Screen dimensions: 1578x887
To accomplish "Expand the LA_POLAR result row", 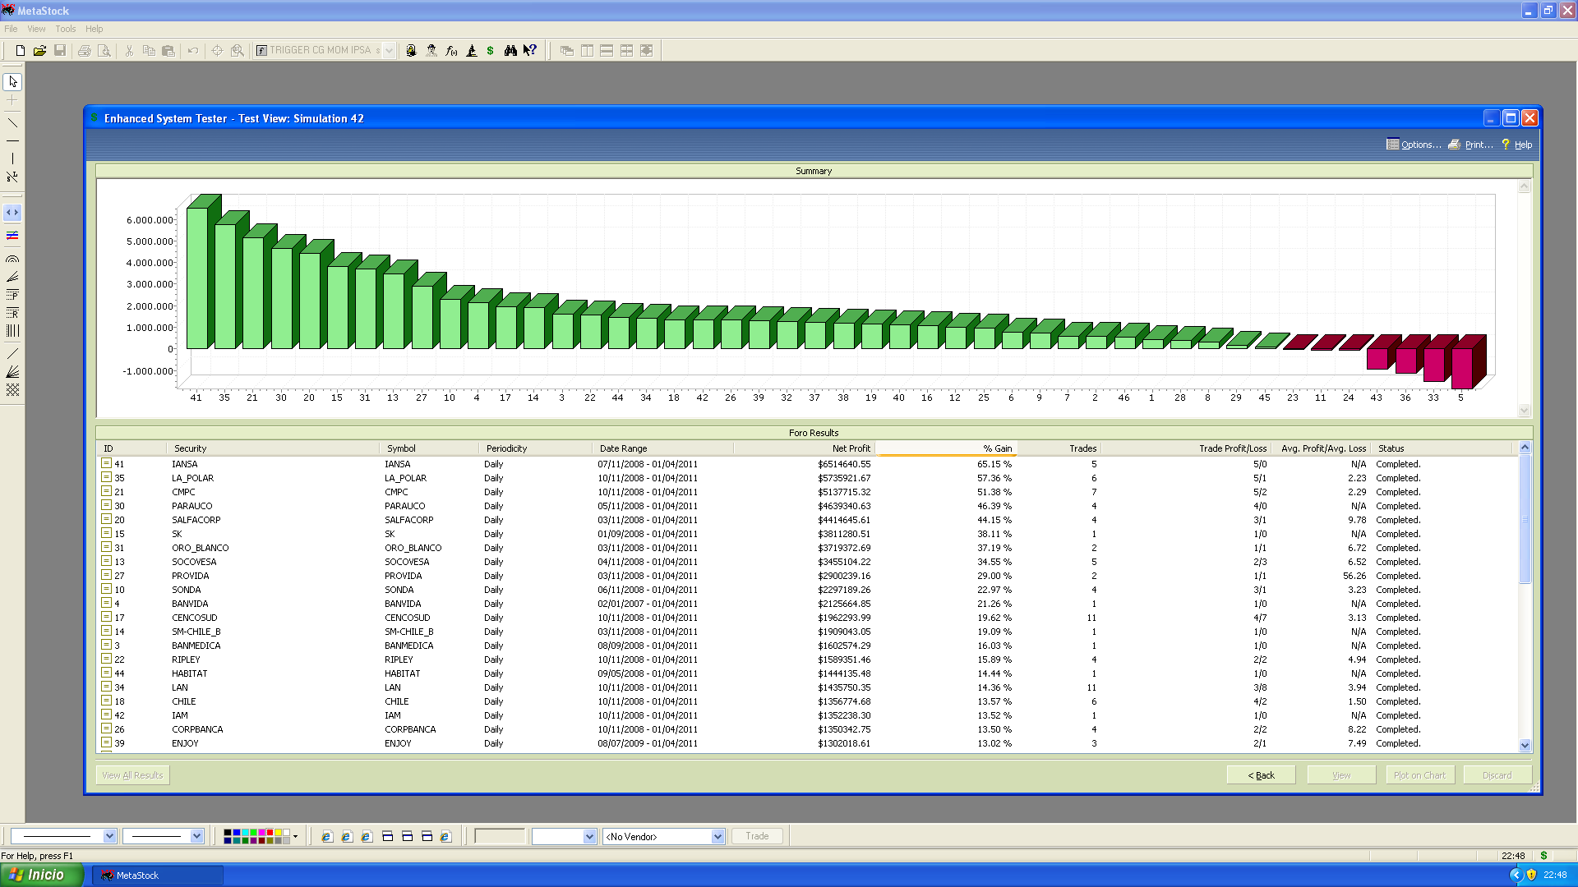I will pos(106,477).
